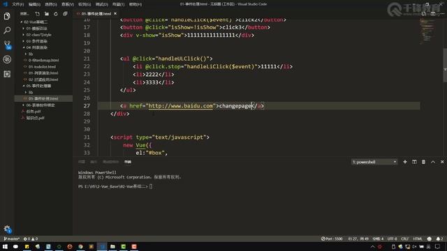This screenshot has height=251, width=447.
Task: Click the HTML language mode status item
Action: click(x=418, y=238)
